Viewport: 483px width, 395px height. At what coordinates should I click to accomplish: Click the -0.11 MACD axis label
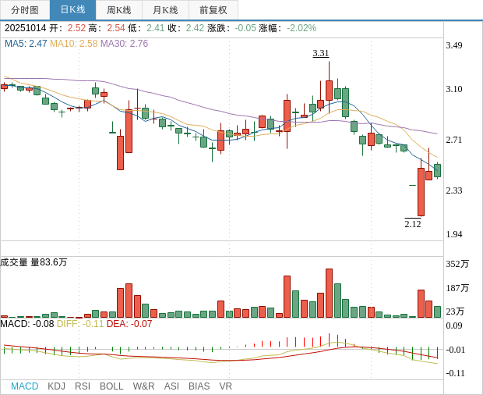455,373
